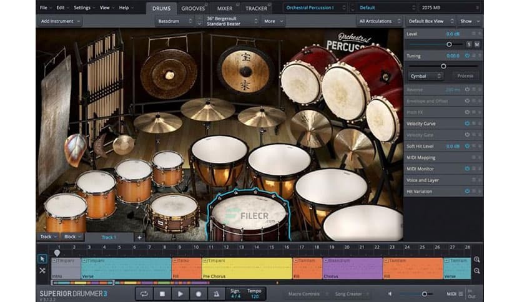Toggle the Soft Hit Level power button
522x302 pixels.
[x=467, y=146]
